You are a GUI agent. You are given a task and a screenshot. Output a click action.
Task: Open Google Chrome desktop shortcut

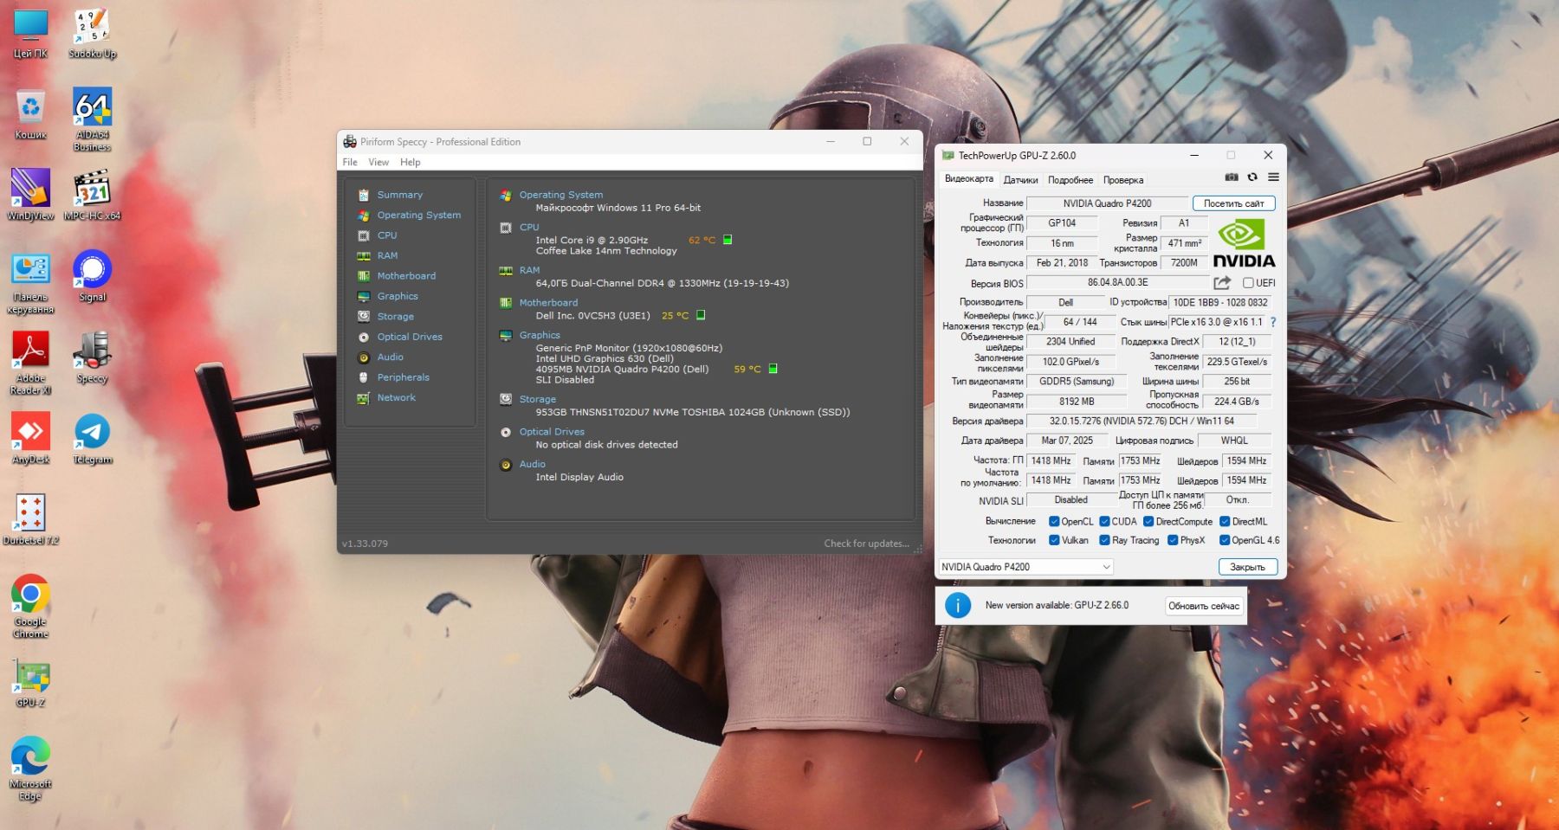(x=30, y=606)
